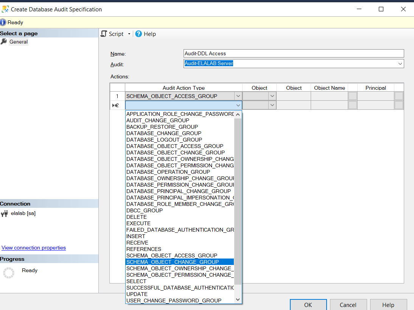
Task: Open the Script dropdown arrow
Action: (129, 34)
